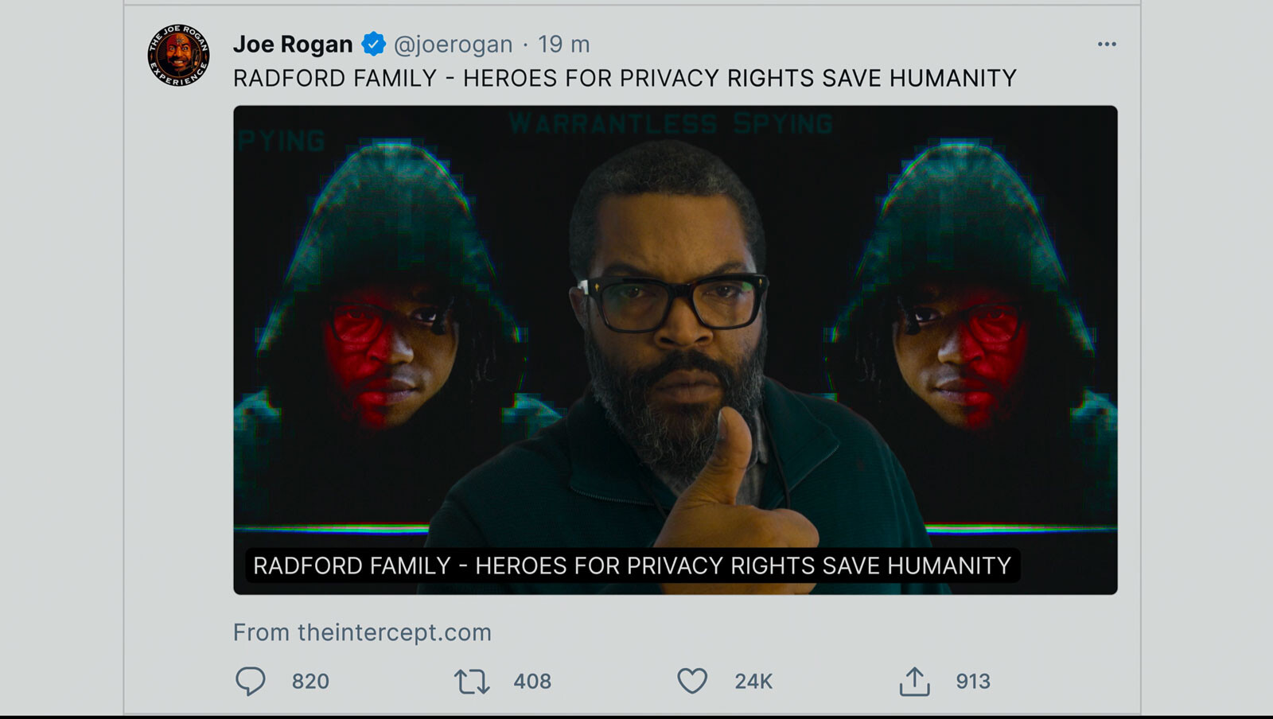The height and width of the screenshot is (719, 1273).
Task: Click the post headline text above the image
Action: pos(625,78)
